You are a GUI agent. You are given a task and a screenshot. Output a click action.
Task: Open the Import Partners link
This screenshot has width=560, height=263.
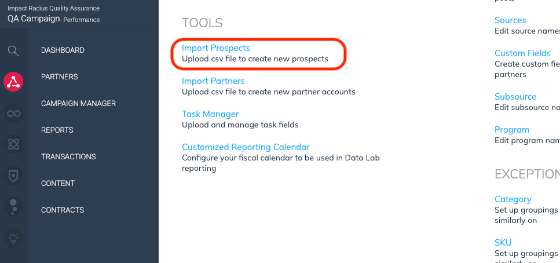coord(213,81)
